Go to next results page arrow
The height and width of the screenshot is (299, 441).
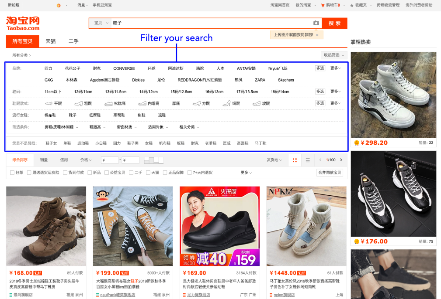341,160
